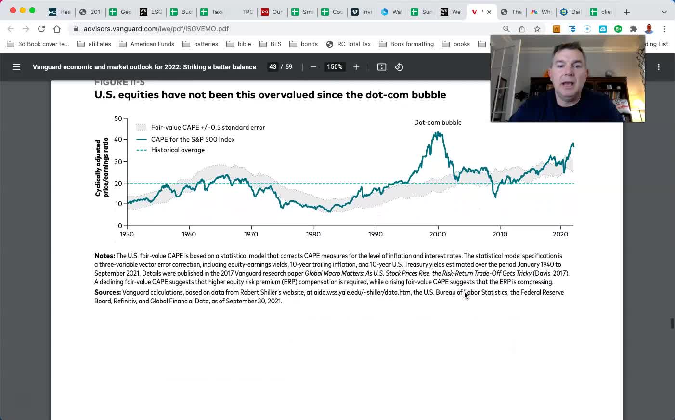Expand the tab search chevron
Viewport: 675px width, 420px height.
click(664, 12)
